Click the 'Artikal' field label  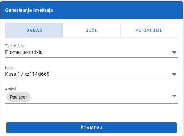(x=10, y=89)
